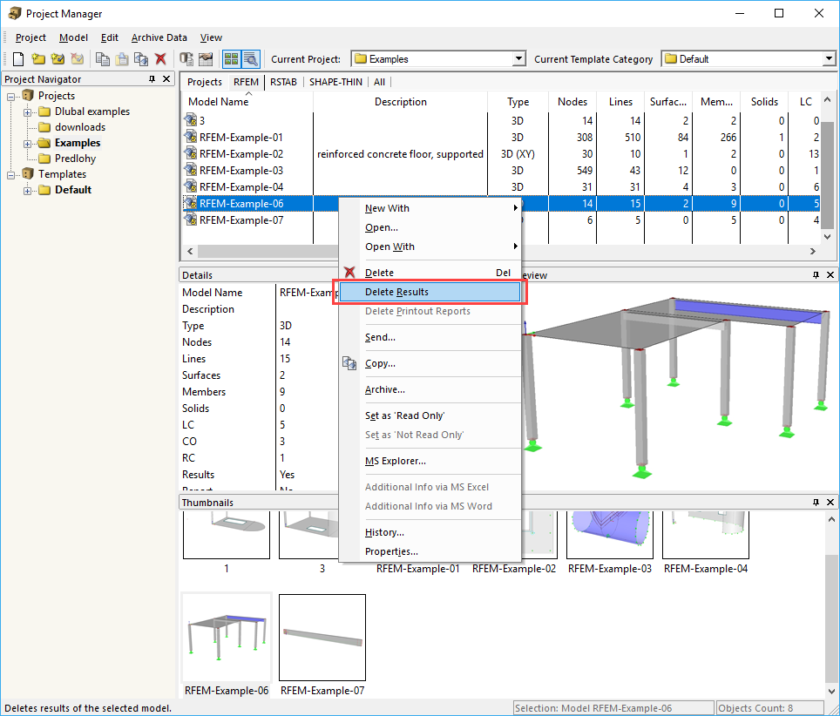The height and width of the screenshot is (716, 840).
Task: Select the Dlubal examples tree item
Action: [92, 111]
